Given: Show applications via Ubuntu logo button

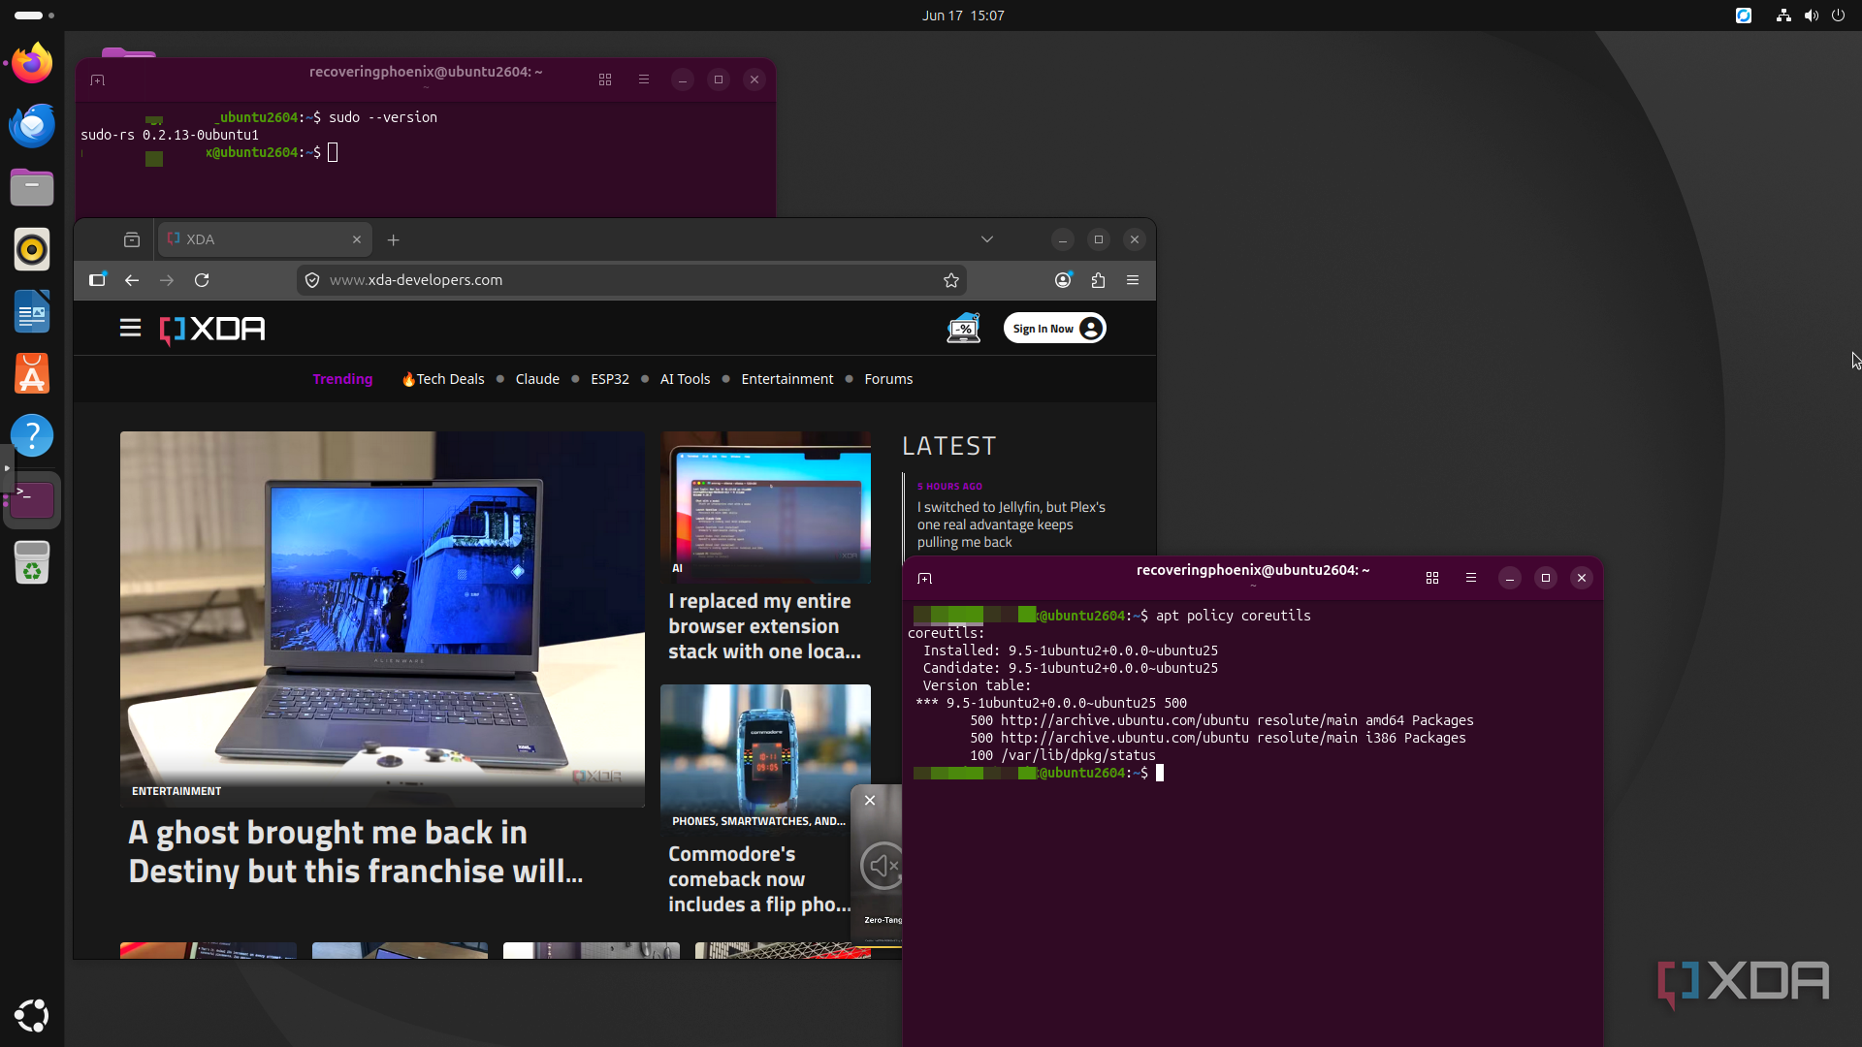Looking at the screenshot, I should coord(32,1015).
